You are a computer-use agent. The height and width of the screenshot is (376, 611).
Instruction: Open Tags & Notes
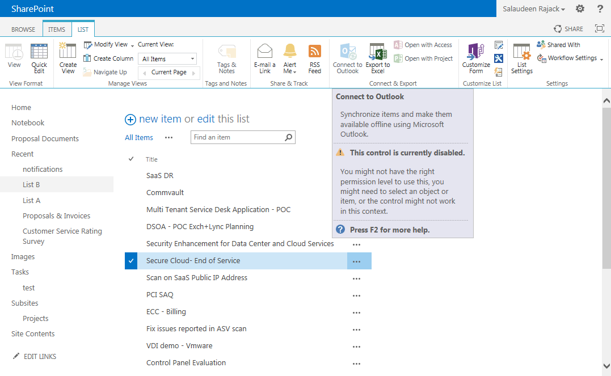tap(227, 58)
